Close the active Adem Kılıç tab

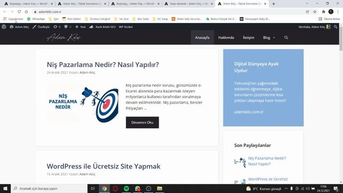click(x=265, y=4)
